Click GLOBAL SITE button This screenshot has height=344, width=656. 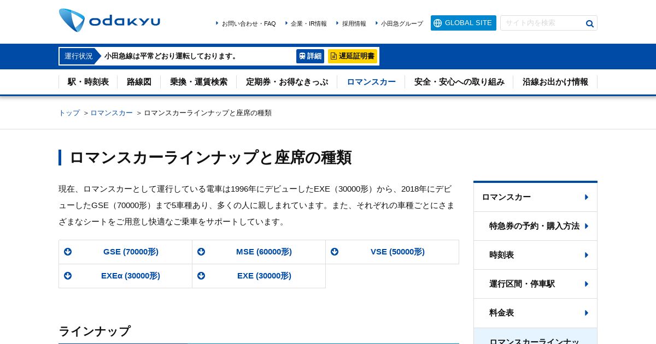464,23
